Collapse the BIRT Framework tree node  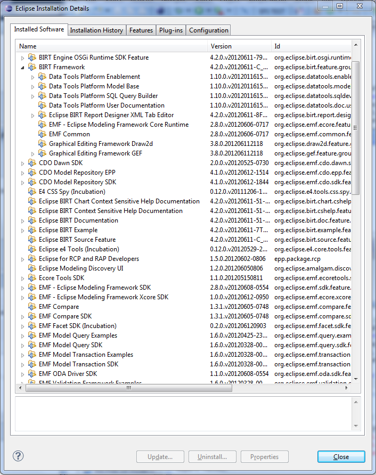click(x=22, y=68)
